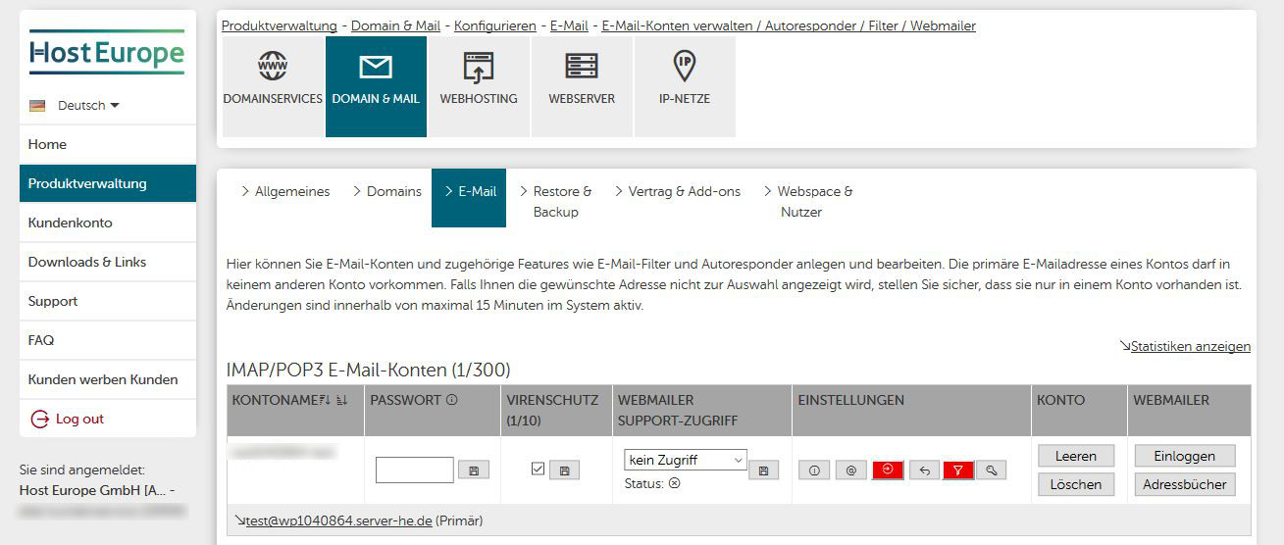The height and width of the screenshot is (545, 1284).
Task: Click Konfigurieren breadcrumb link
Action: tap(495, 25)
